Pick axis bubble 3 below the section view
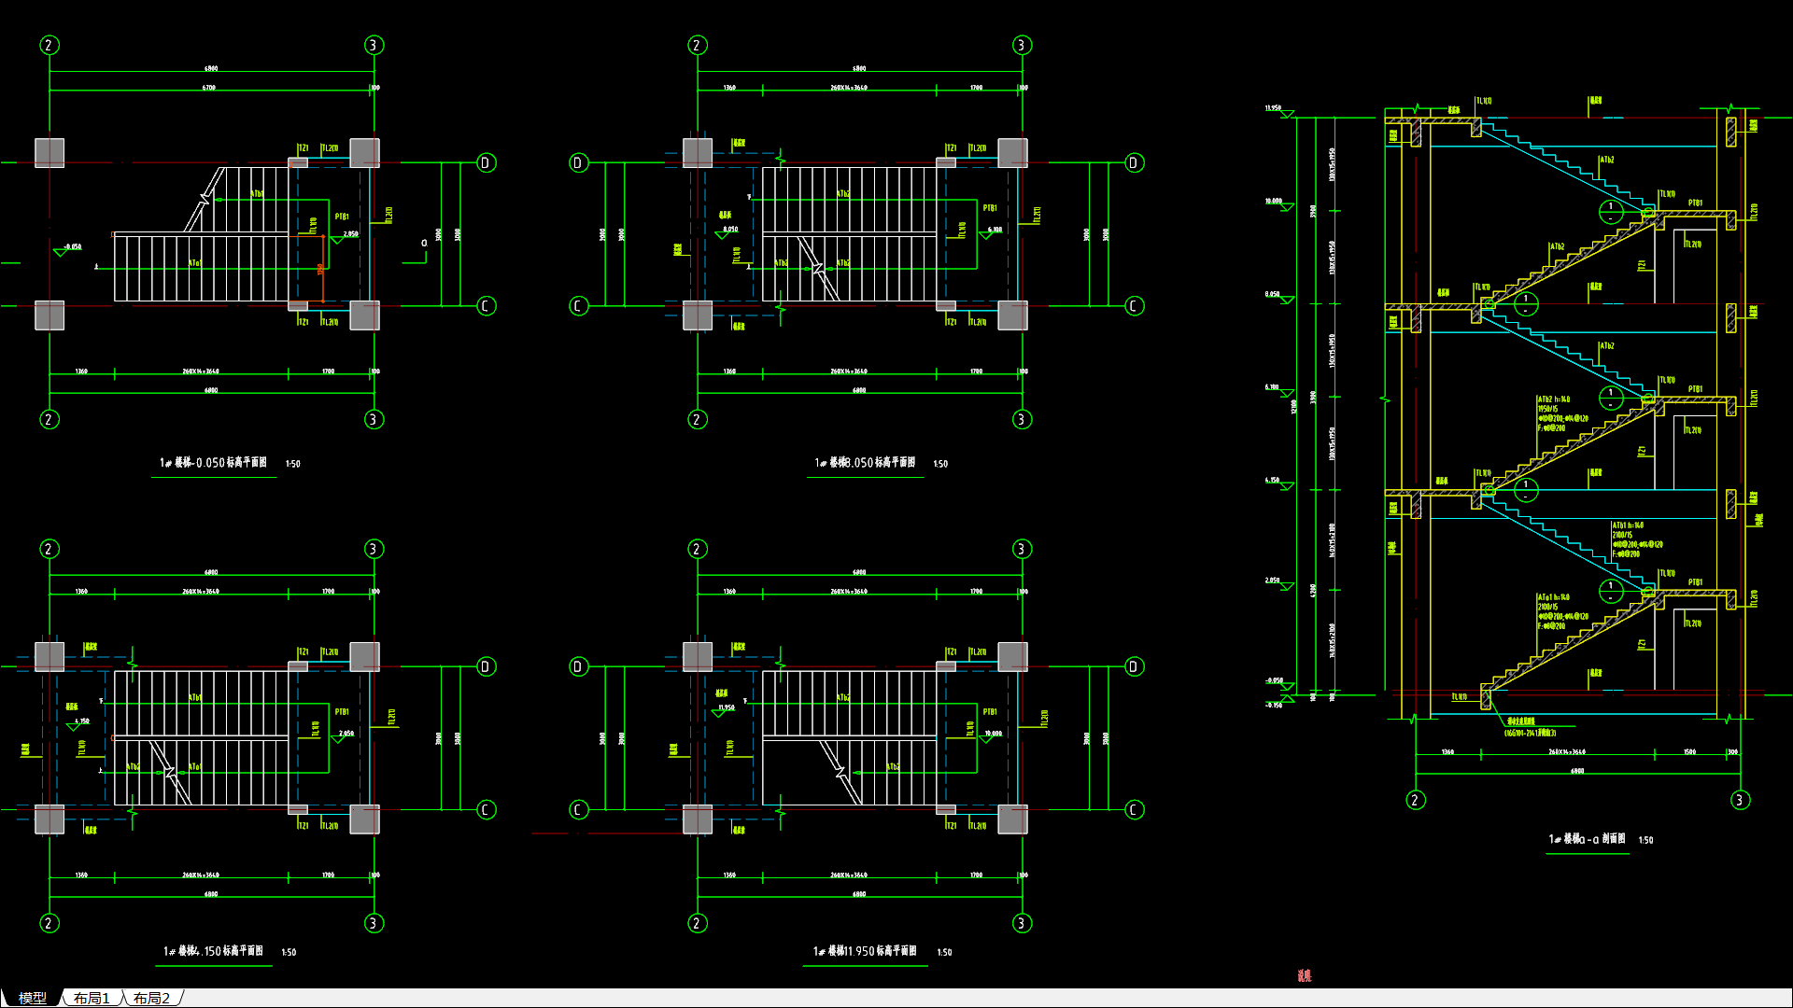The width and height of the screenshot is (1793, 1008). (1740, 800)
